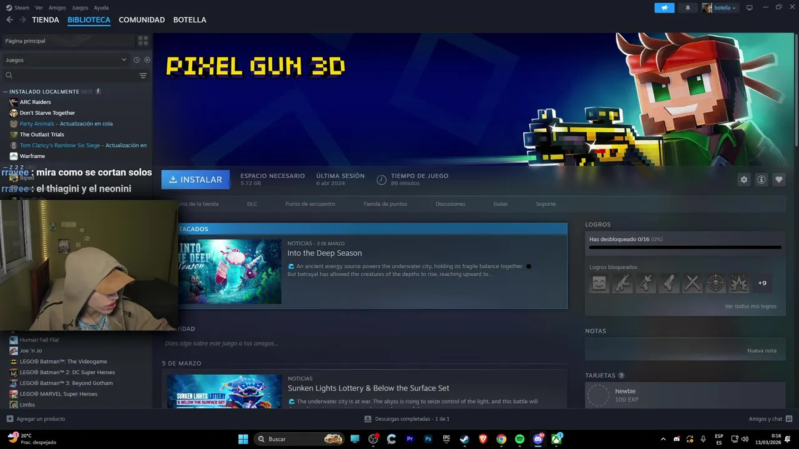
Task: Open Discord from taskbar
Action: [538, 439]
